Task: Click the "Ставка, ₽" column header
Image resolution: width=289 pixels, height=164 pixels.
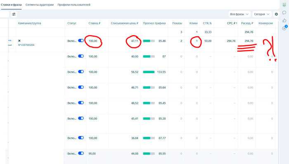Action: 95,23
